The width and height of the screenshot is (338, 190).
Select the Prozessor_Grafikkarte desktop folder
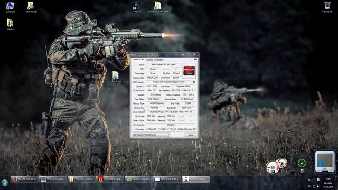(x=158, y=7)
